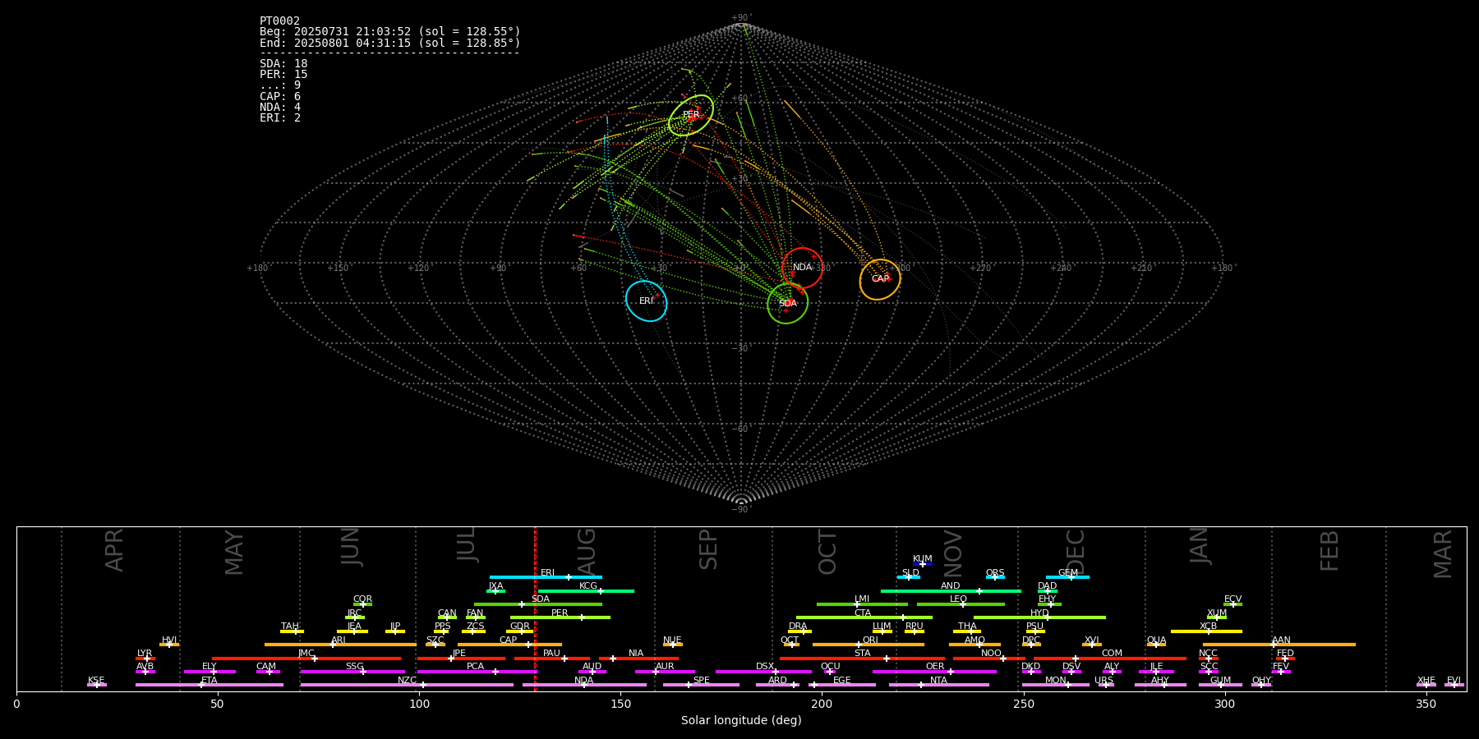Viewport: 1479px width, 739px height.
Task: Select the MON pink shower bar
Action: [x=1056, y=685]
